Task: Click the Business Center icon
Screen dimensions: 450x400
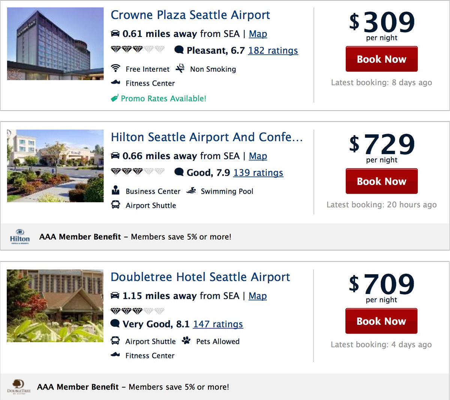Action: click(x=115, y=190)
